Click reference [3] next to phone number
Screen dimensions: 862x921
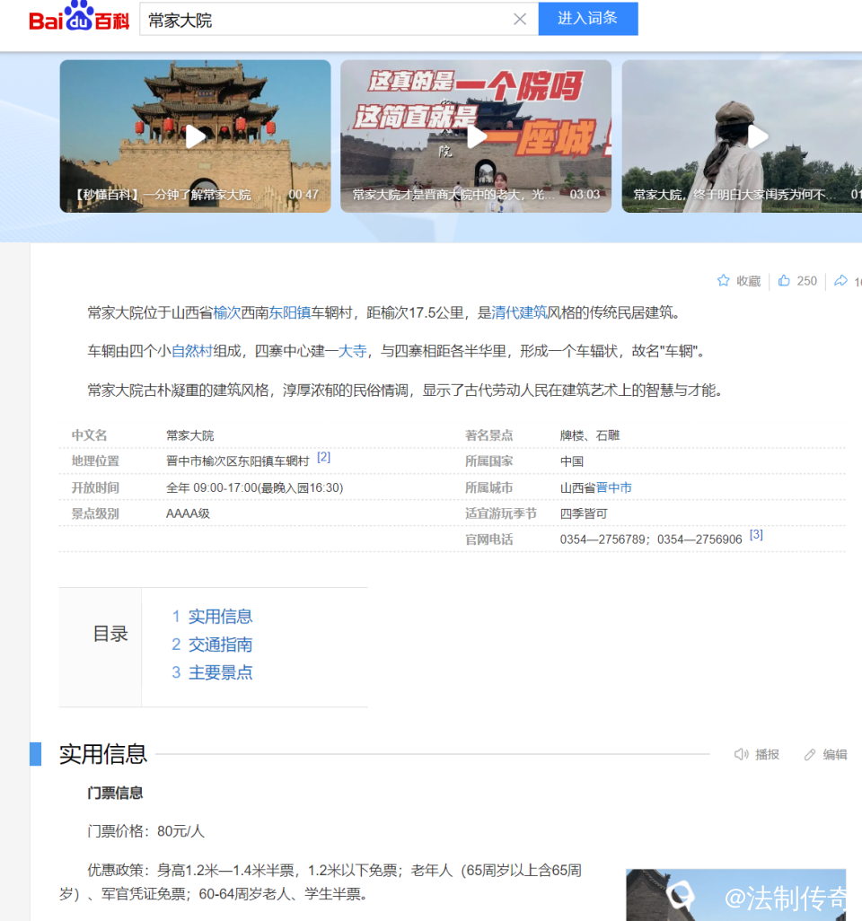tap(756, 535)
